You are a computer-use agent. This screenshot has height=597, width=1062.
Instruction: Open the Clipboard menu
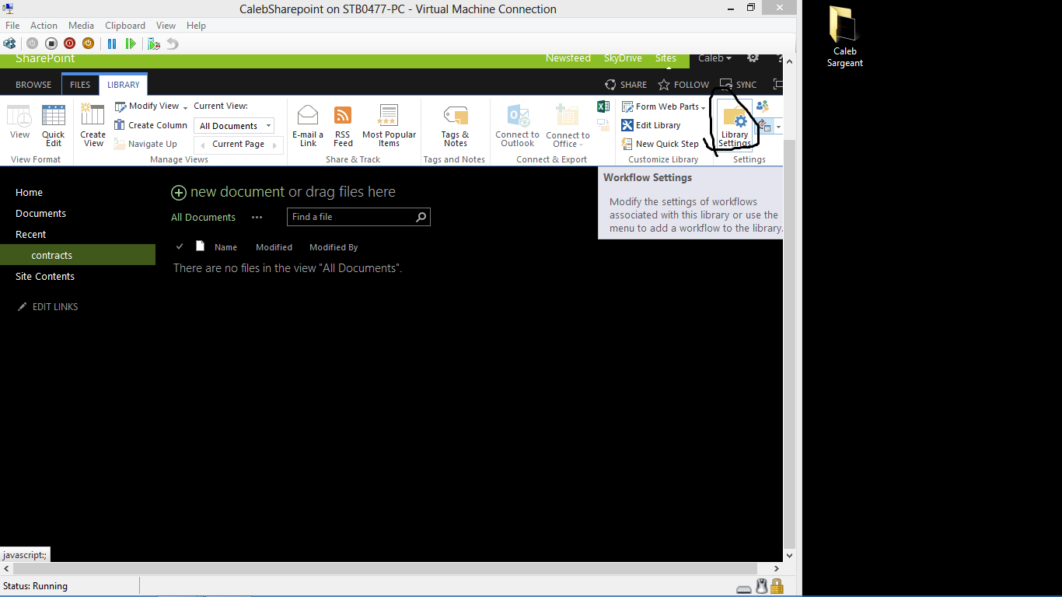(x=125, y=26)
